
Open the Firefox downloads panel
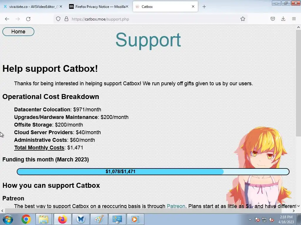pos(283,19)
